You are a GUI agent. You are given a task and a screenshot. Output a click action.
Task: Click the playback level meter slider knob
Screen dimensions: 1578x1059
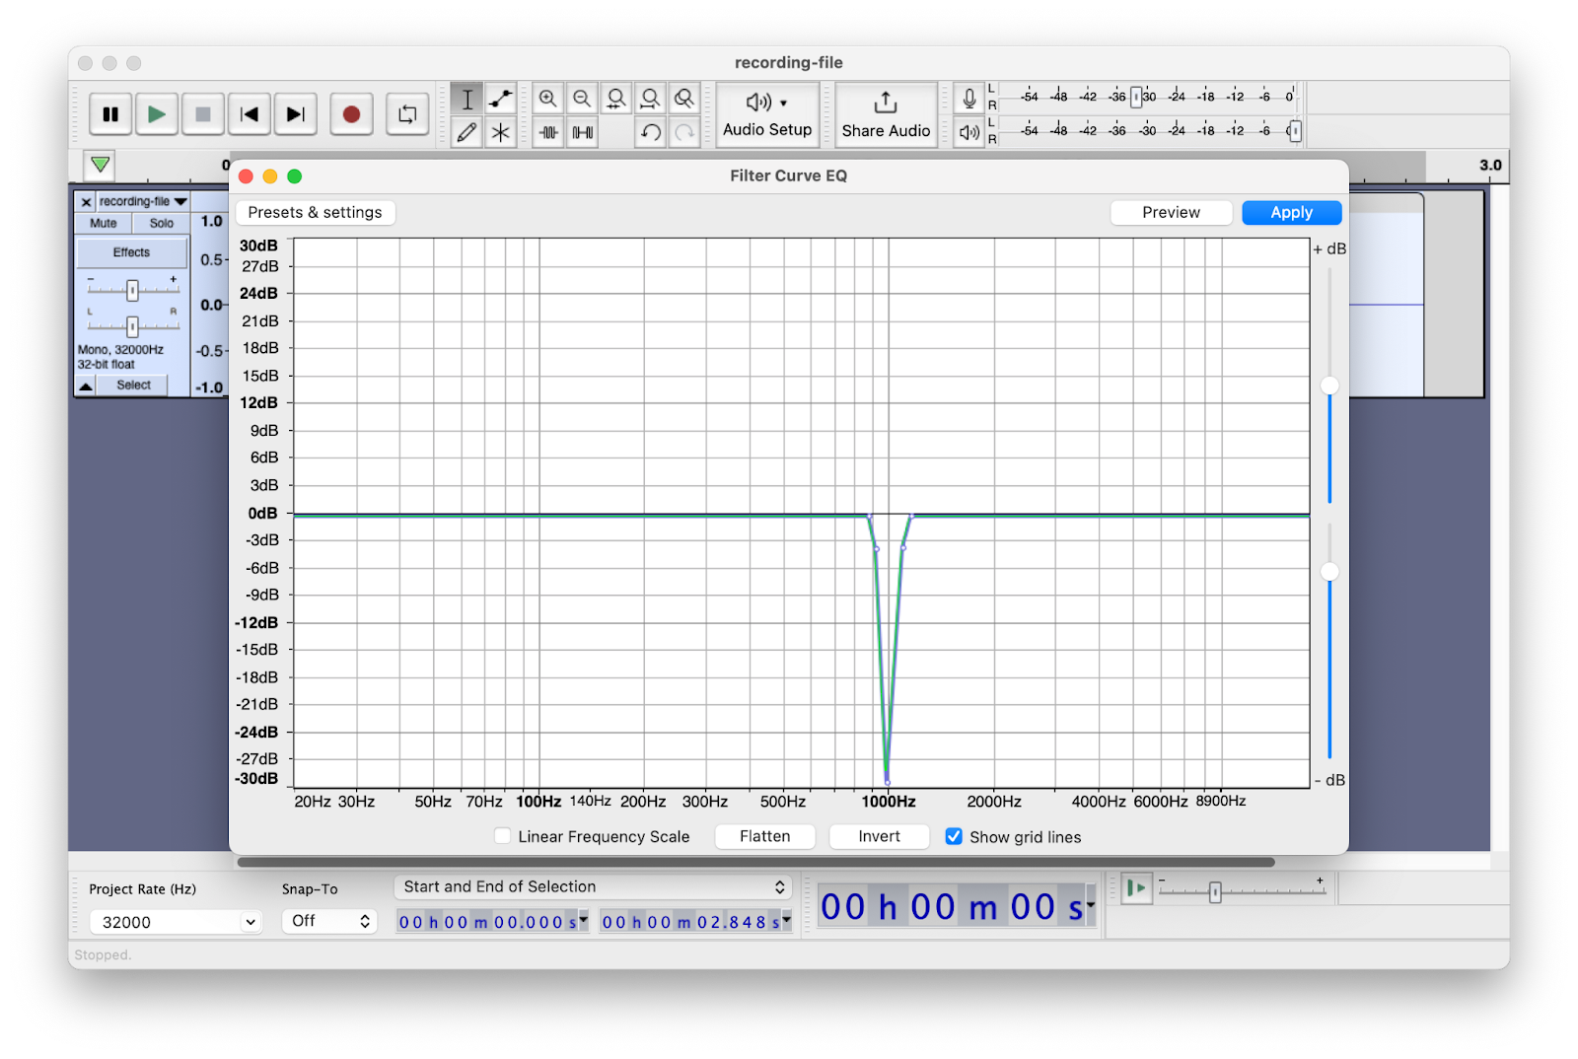point(1295,131)
